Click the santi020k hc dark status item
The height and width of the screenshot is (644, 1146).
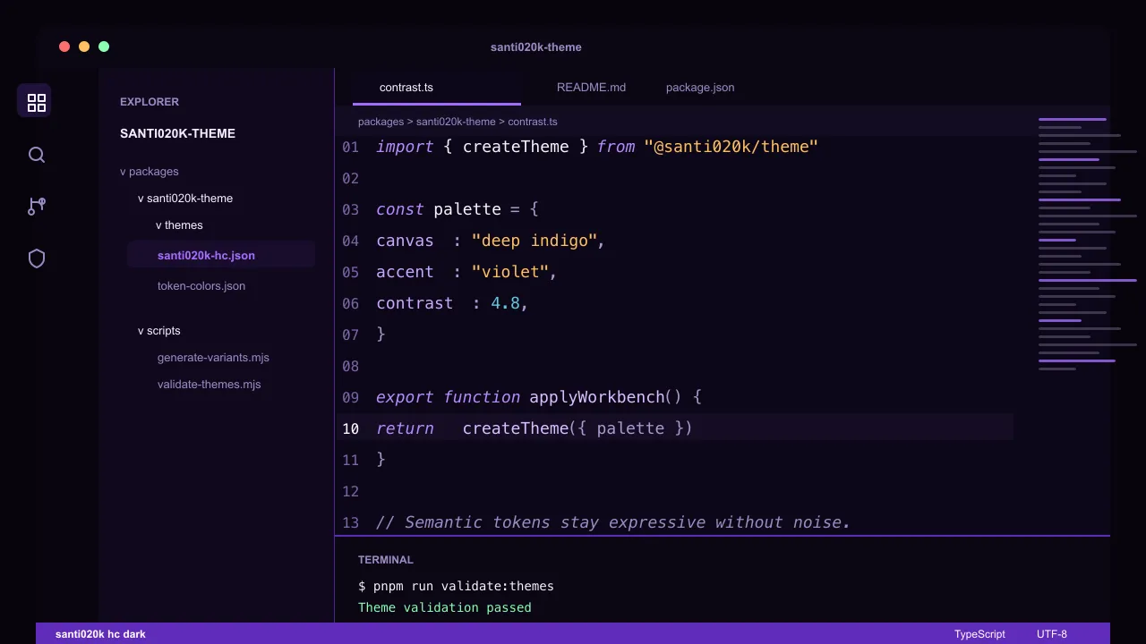[100, 634]
